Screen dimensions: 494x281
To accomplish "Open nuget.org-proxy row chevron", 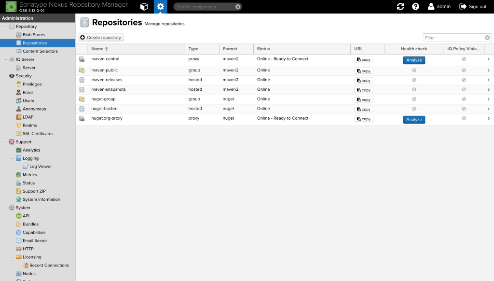I will click(489, 119).
